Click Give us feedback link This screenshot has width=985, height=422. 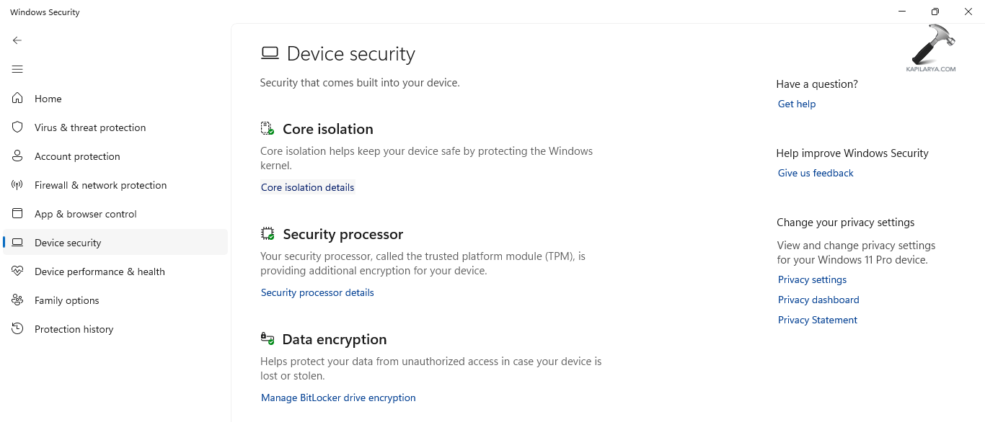(x=816, y=173)
